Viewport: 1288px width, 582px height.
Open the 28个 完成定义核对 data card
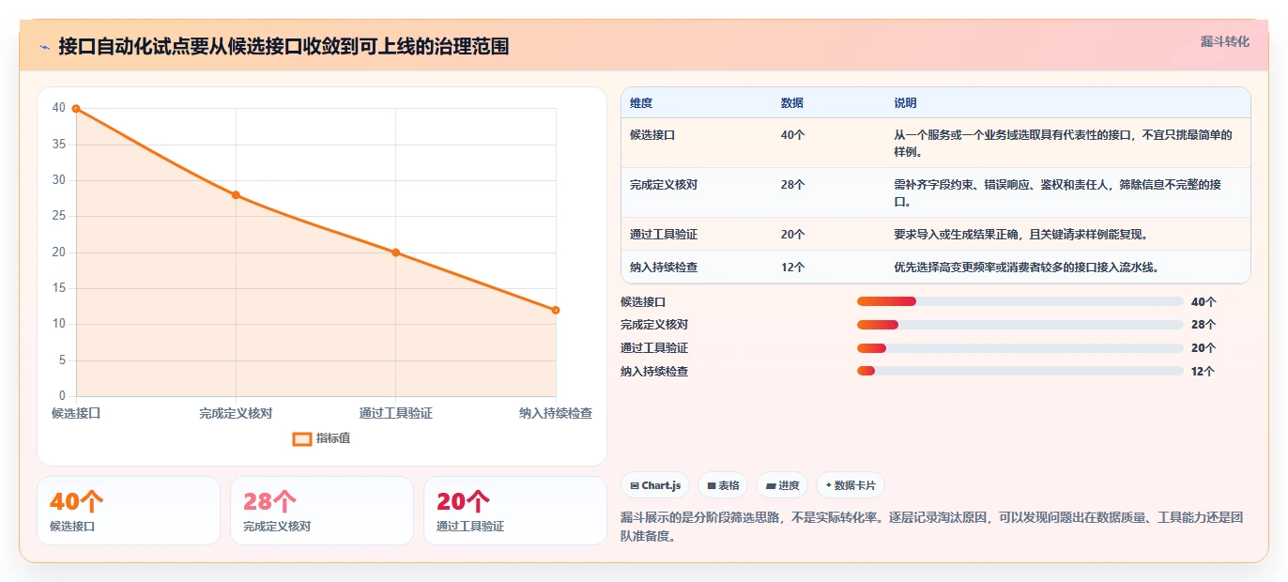tap(322, 511)
